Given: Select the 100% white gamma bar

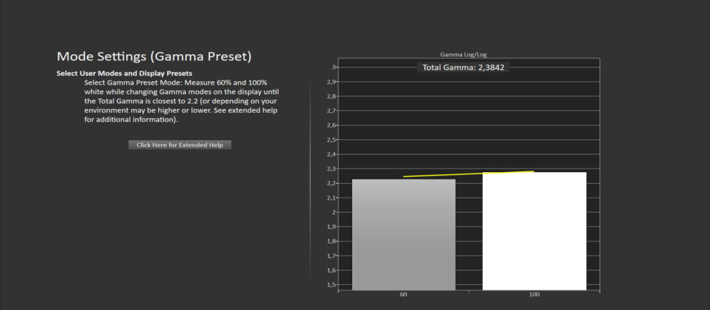Looking at the screenshot, I should (535, 231).
